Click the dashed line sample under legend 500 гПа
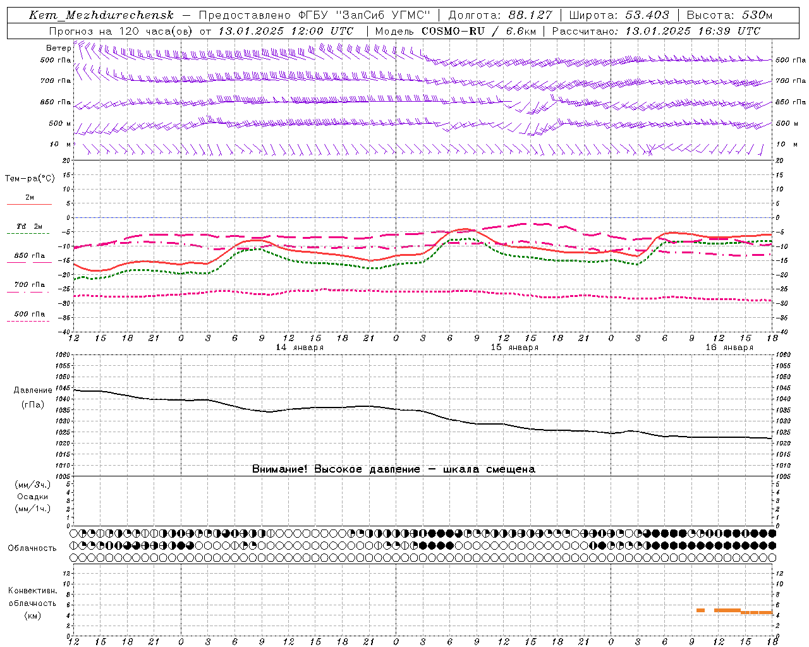 pyautogui.click(x=28, y=321)
